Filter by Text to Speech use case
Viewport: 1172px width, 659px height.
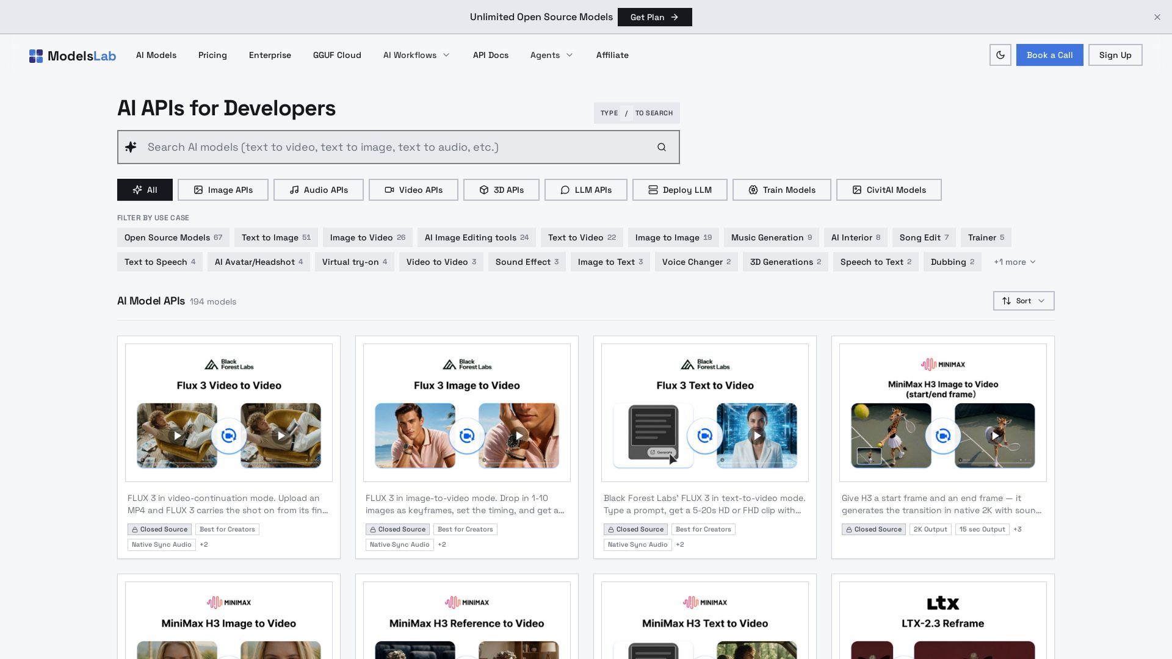click(x=160, y=262)
